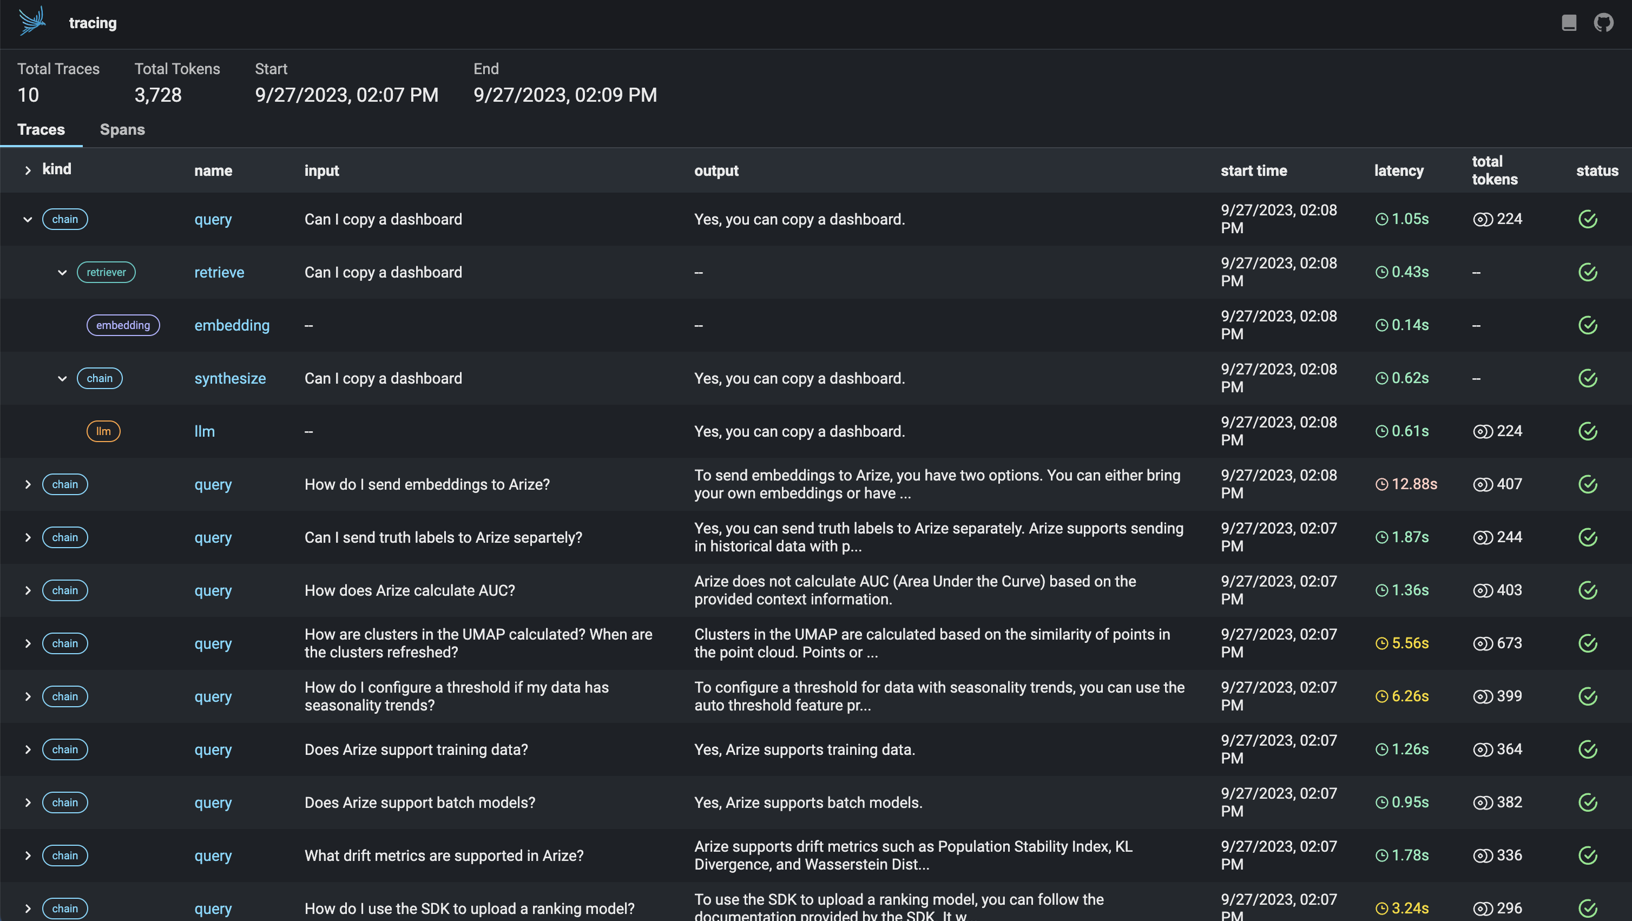This screenshot has height=921, width=1632.
Task: Click the token icon beside 673
Action: pos(1483,643)
